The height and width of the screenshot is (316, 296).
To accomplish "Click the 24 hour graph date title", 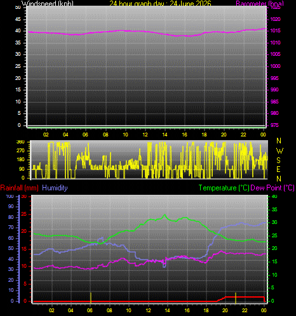I will 160,3.
